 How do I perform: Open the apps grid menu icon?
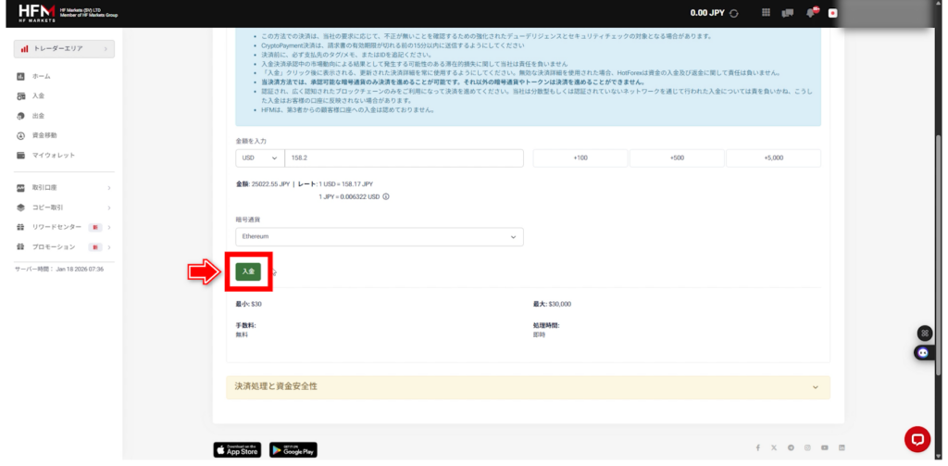(766, 13)
